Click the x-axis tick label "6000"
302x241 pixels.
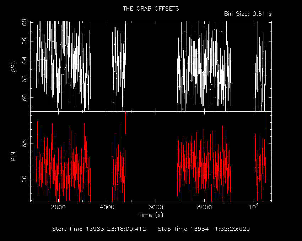pos(156,207)
